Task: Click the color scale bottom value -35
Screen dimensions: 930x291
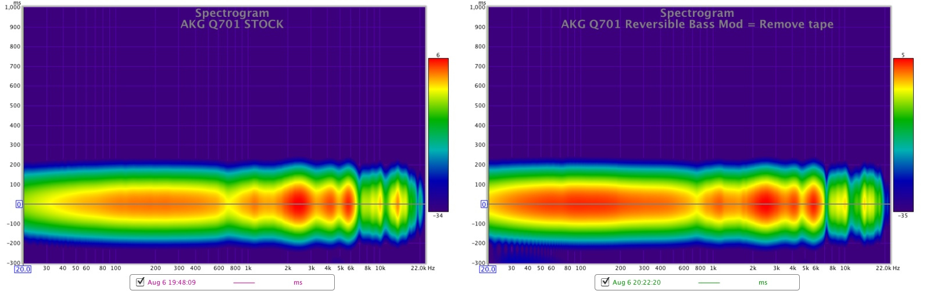Action: [x=903, y=216]
